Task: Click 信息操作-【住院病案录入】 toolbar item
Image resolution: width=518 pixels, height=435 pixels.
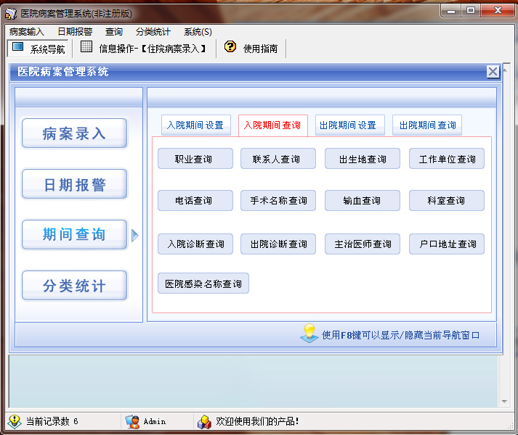Action: (x=144, y=49)
